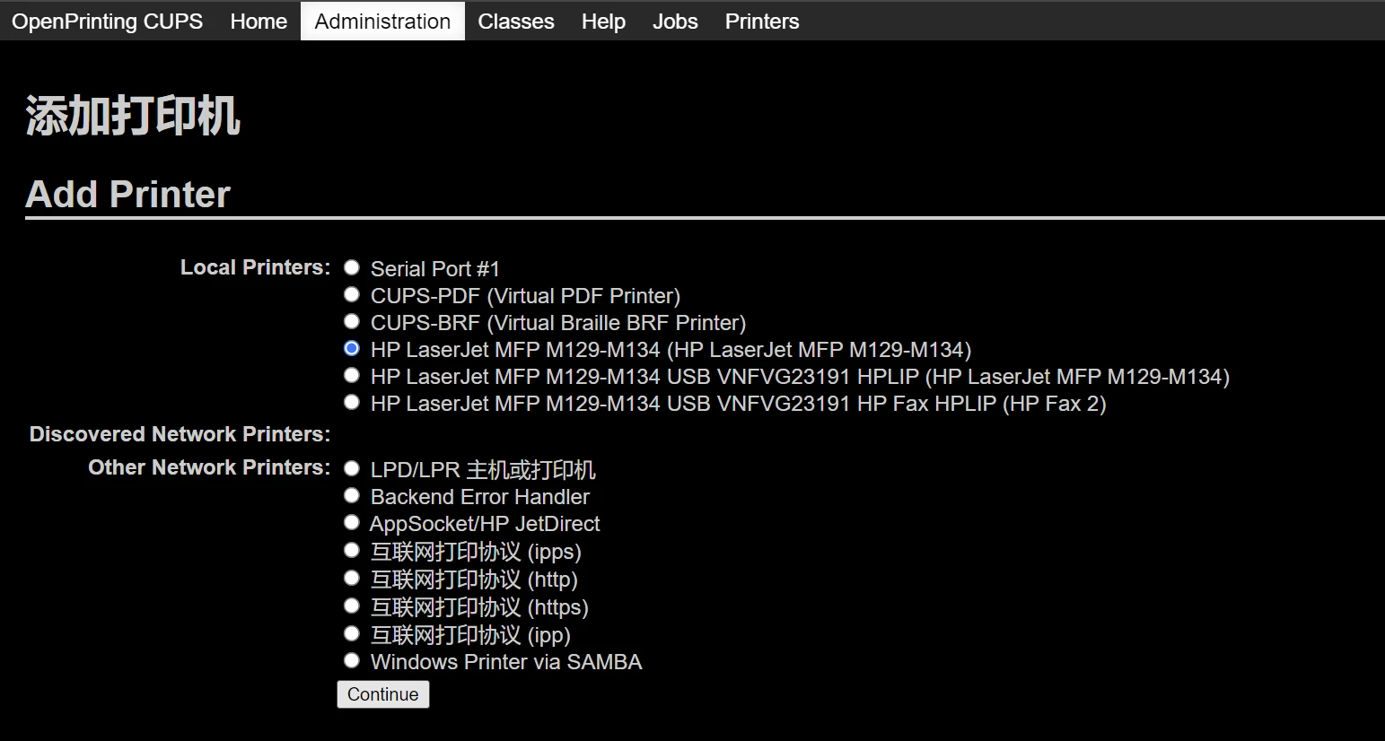Pick 互联网打印协议 (ipp) option
This screenshot has height=741, width=1385.
352,633
